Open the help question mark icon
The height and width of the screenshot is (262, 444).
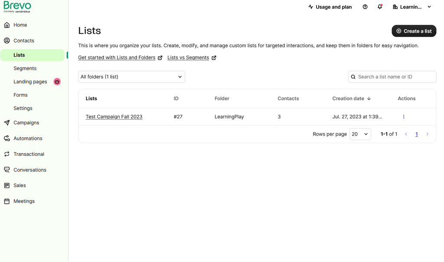tap(365, 7)
